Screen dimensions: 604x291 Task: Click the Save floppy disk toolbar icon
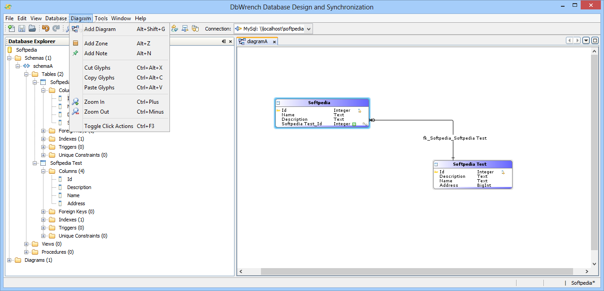[x=22, y=28]
